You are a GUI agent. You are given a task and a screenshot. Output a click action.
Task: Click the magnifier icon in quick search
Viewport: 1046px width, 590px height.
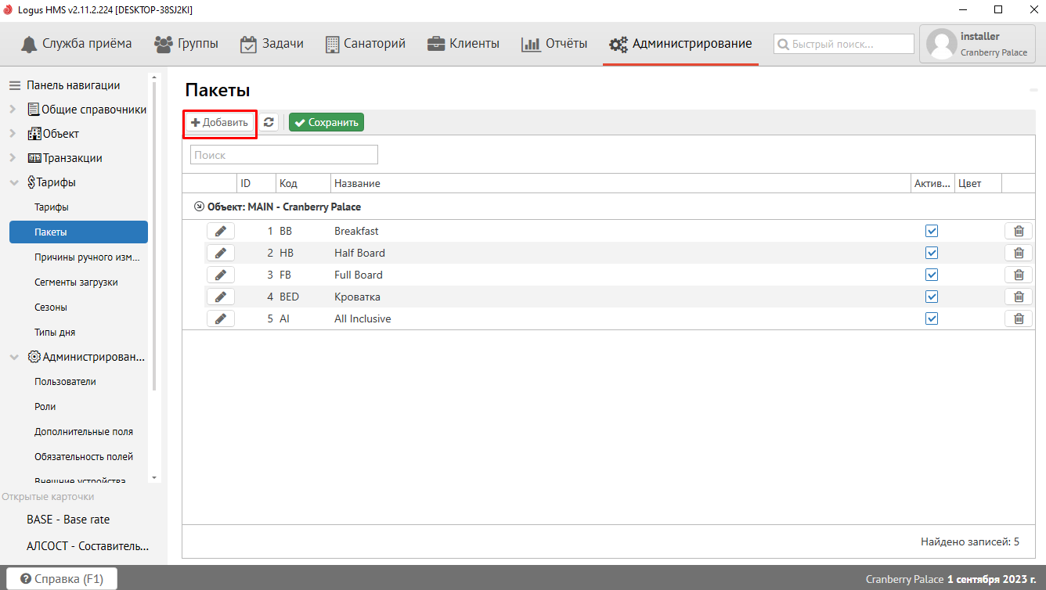click(x=783, y=45)
